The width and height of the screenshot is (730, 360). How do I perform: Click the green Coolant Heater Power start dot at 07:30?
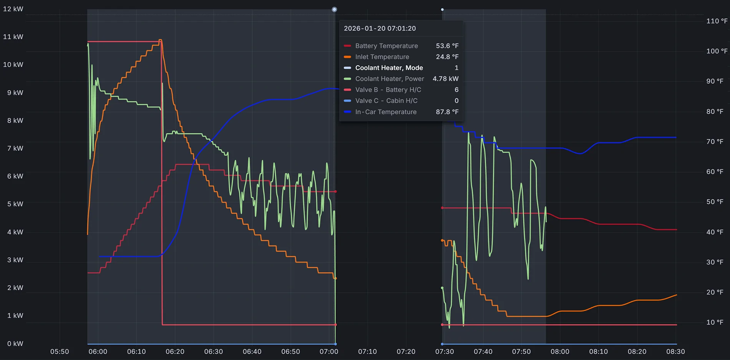[442, 288]
